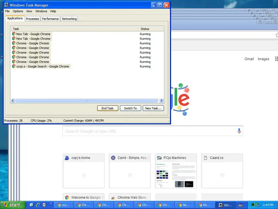The width and height of the screenshot is (278, 209).
Task: Open the Windows menu in Task Manager
Action: click(41, 11)
